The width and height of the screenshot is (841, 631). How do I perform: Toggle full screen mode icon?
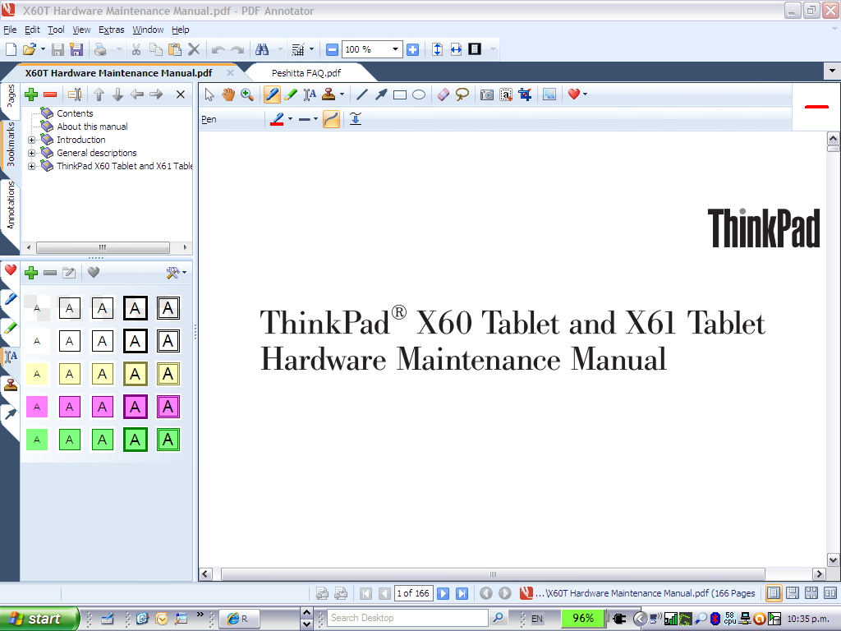pyautogui.click(x=475, y=49)
